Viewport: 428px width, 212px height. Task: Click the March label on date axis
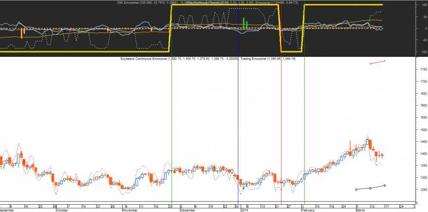tap(361, 210)
